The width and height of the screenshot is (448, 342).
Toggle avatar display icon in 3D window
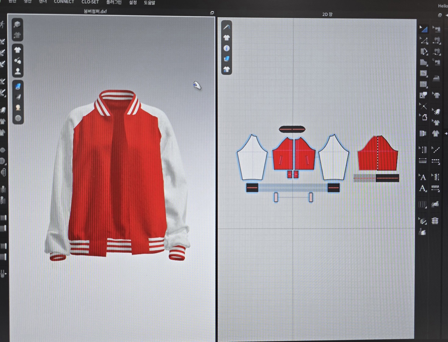click(18, 71)
